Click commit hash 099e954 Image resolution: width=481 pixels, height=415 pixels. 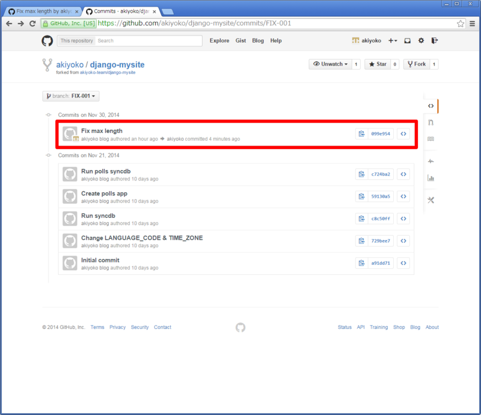coord(381,134)
